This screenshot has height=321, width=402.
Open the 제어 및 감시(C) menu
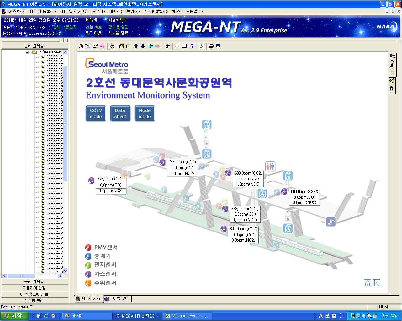tap(74, 11)
